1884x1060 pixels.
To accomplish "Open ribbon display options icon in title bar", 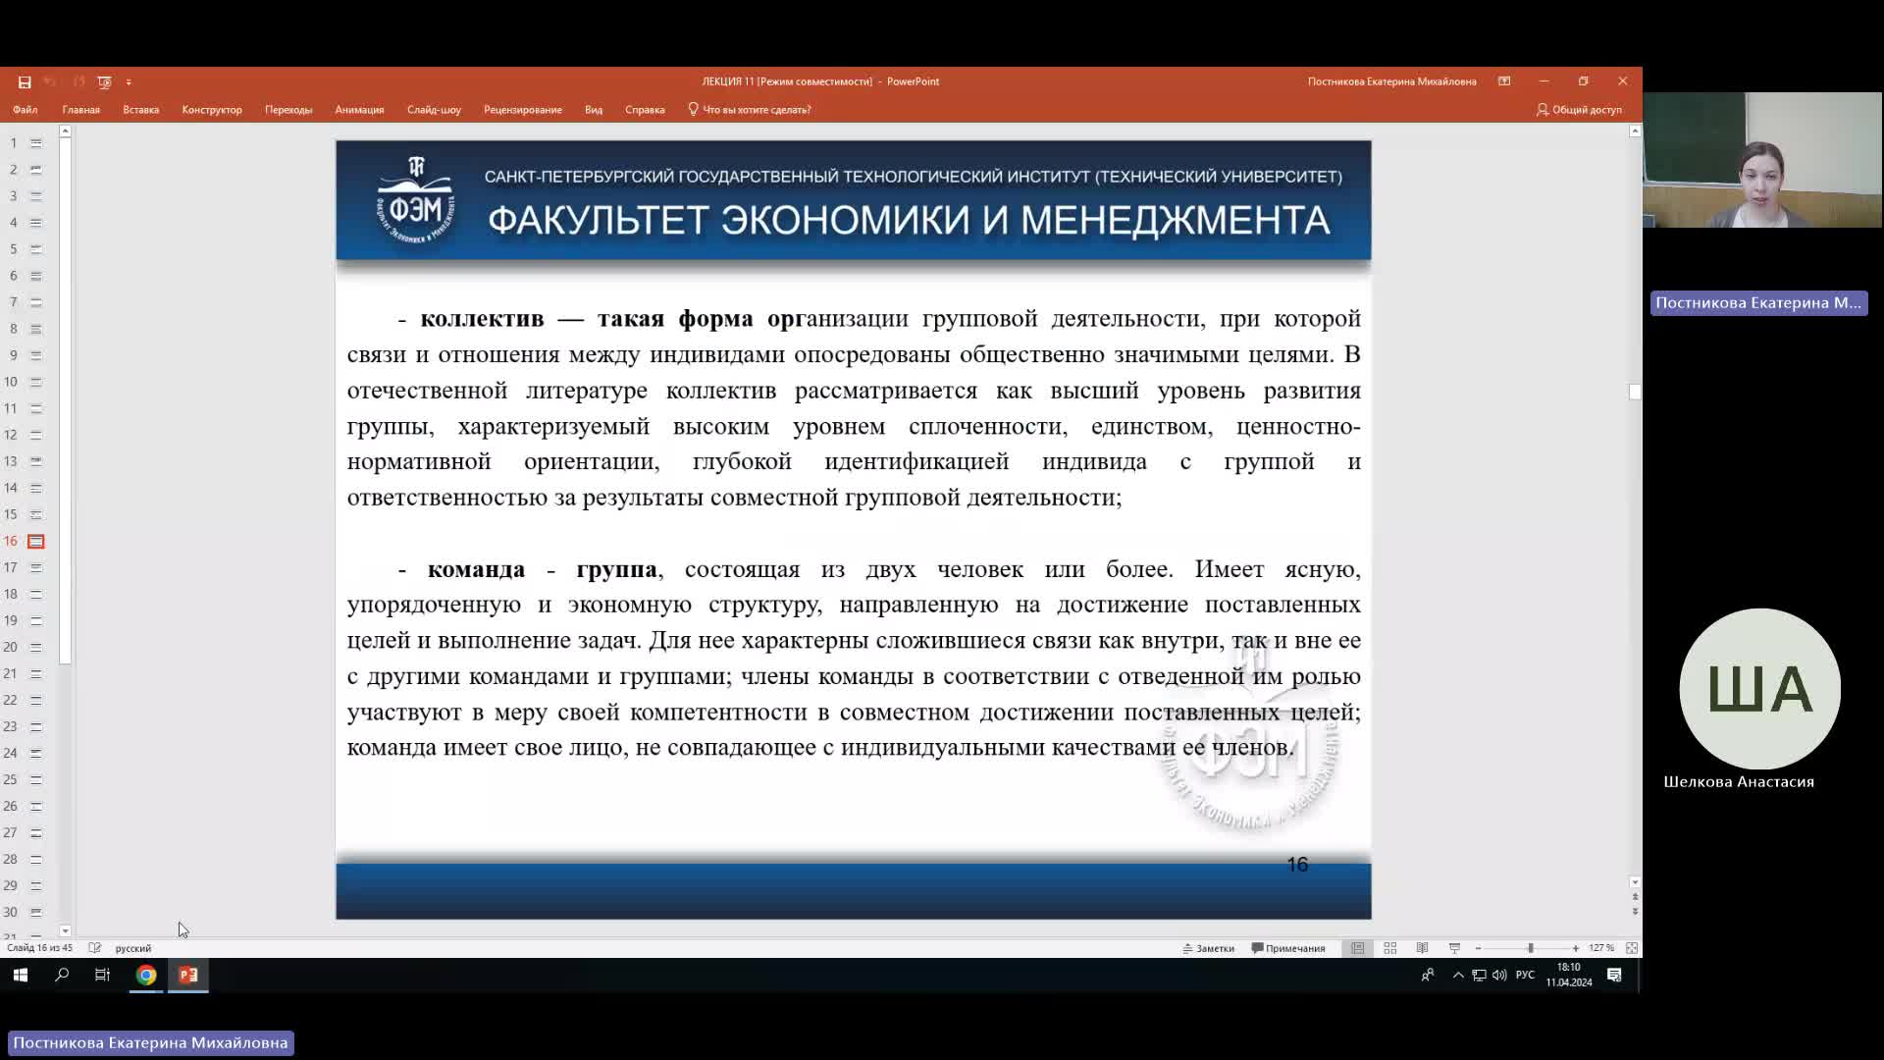I will tap(1504, 81).
